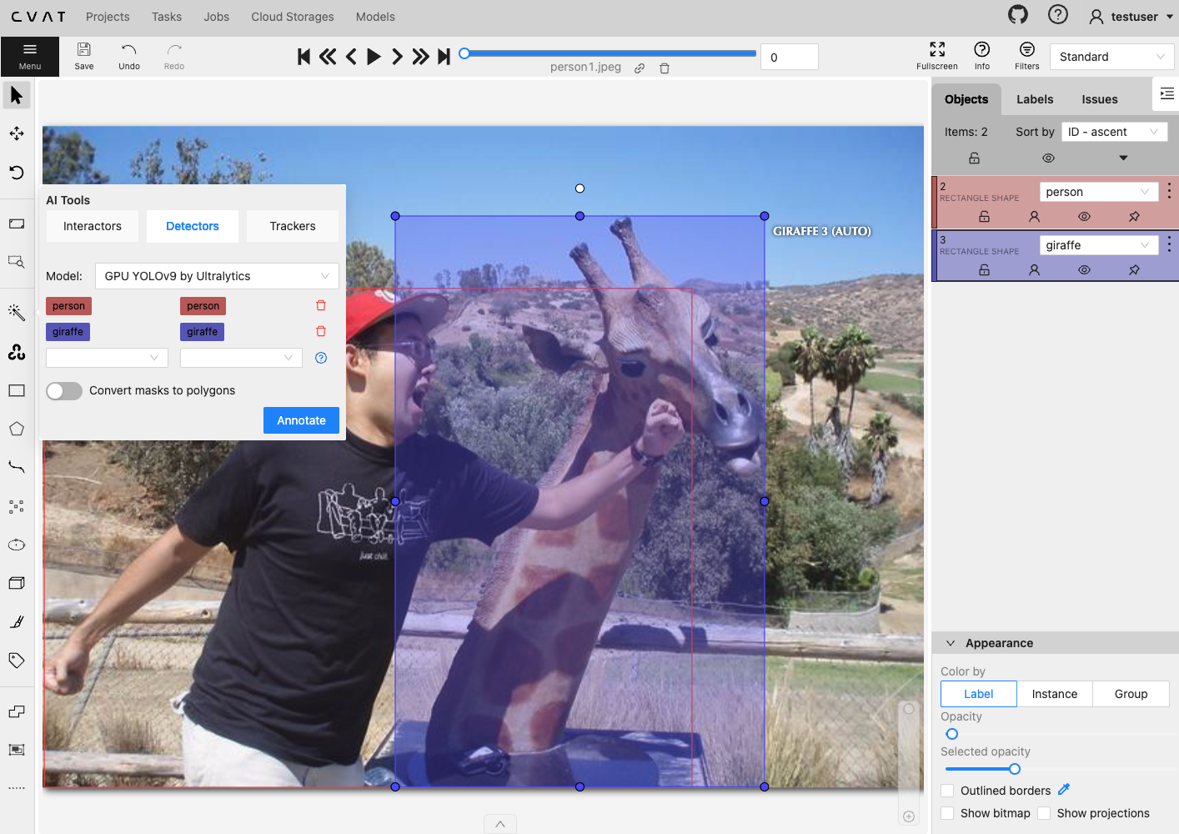Select the draw points tool
1179x834 pixels.
coord(17,506)
